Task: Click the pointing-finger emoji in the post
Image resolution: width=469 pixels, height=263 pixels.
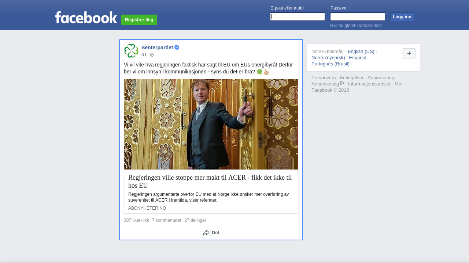Action: point(266,72)
